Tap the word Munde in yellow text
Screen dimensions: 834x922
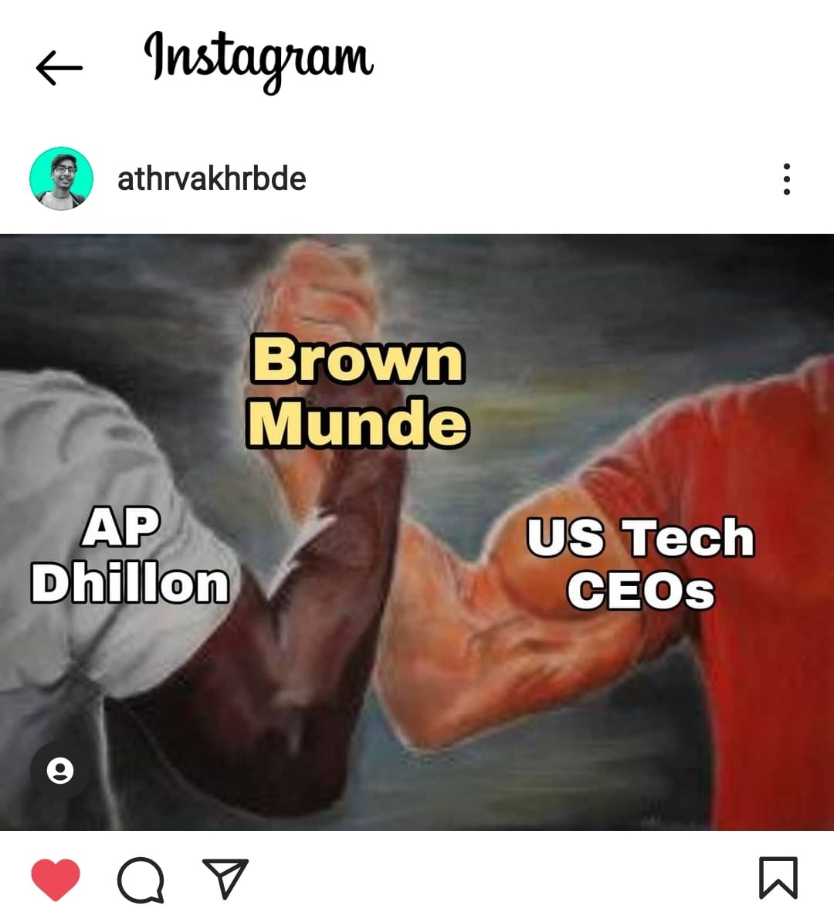pyautogui.click(x=358, y=422)
